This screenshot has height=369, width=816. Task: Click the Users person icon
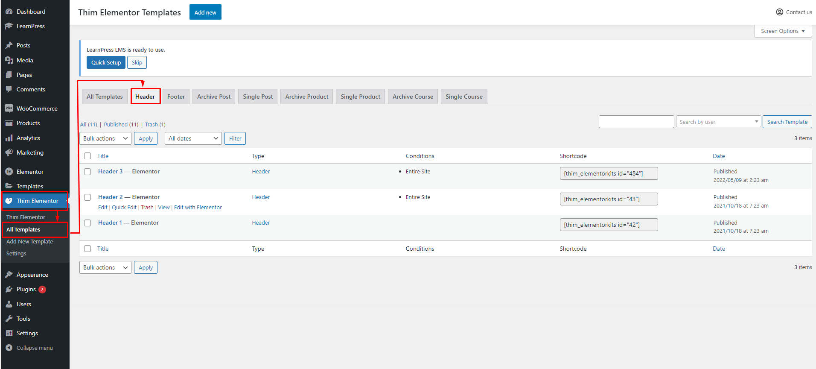[9, 304]
